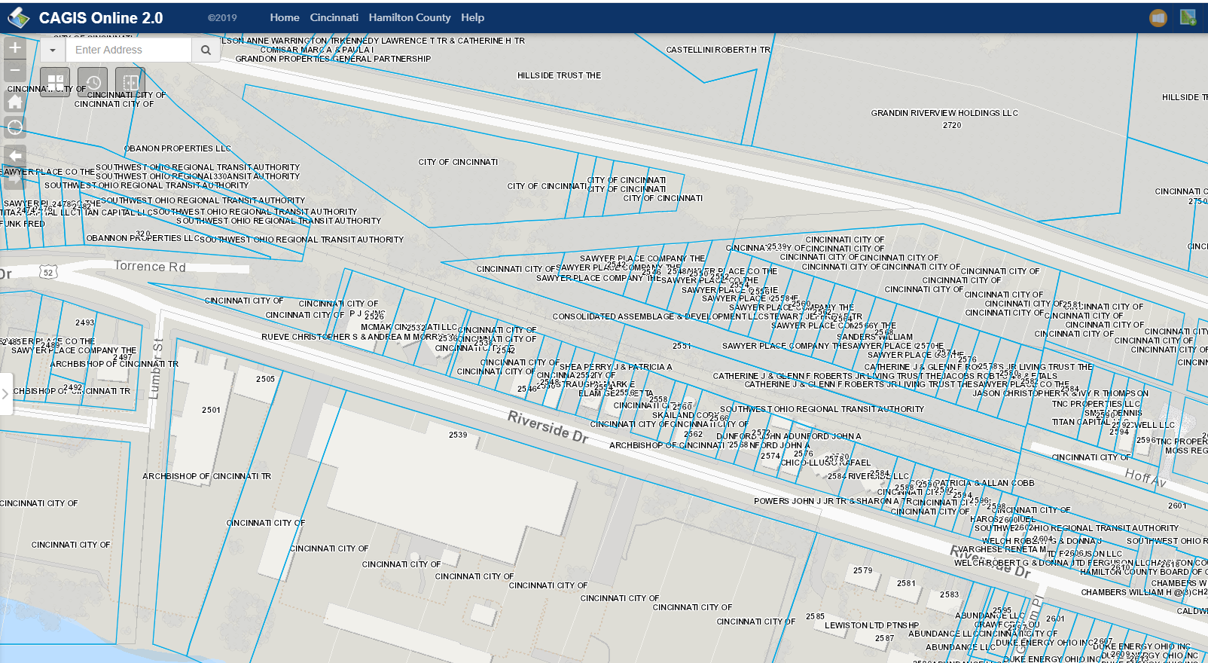The image size is (1208, 663).
Task: Zoom in with the plus button
Action: [x=15, y=47]
